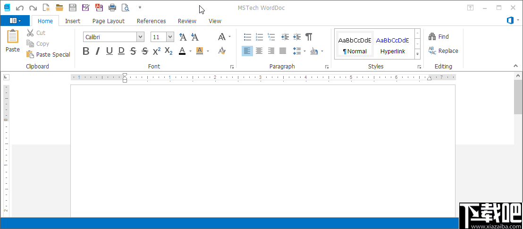The image size is (523, 229).
Task: Toggle Show/Hide paragraph marks
Action: click(309, 37)
